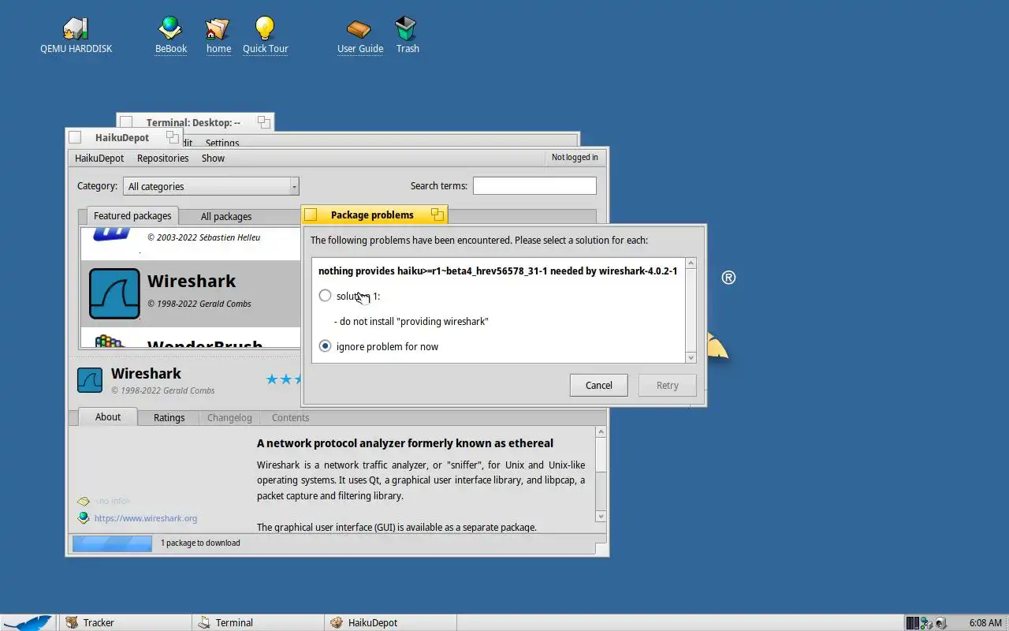The width and height of the screenshot is (1009, 631).
Task: Click the small Wireshark icon in details header
Action: pos(90,380)
